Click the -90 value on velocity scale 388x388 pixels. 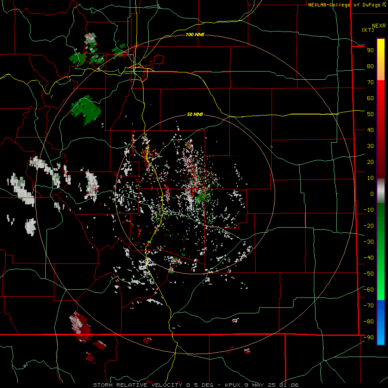click(x=369, y=338)
